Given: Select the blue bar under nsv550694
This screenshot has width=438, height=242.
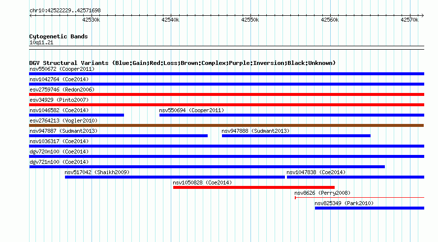Looking at the screenshot, I should click(292, 115).
